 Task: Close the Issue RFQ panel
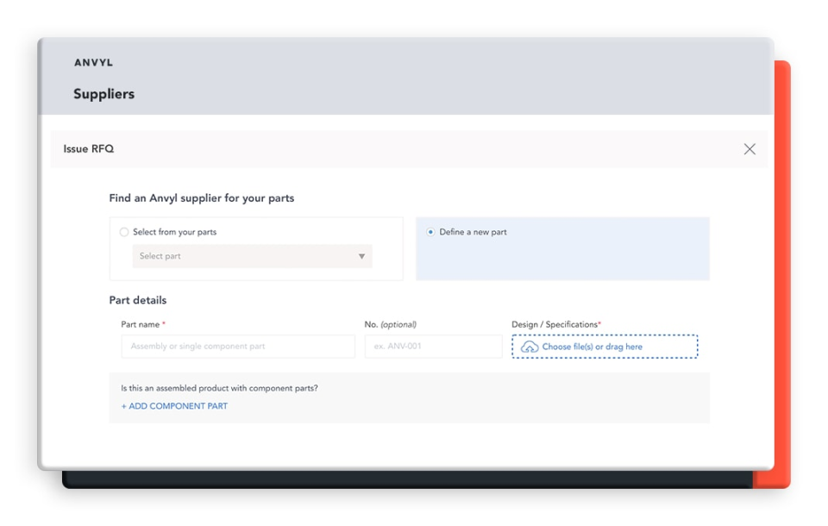point(749,149)
